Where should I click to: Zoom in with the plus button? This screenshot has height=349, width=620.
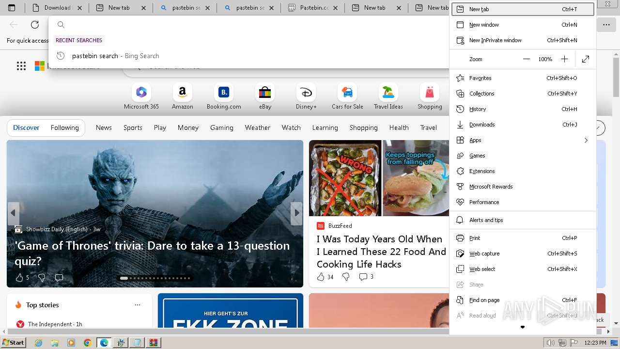[x=564, y=59]
